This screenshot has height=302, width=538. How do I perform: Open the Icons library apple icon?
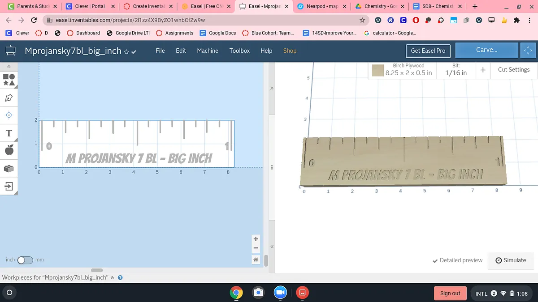9,150
